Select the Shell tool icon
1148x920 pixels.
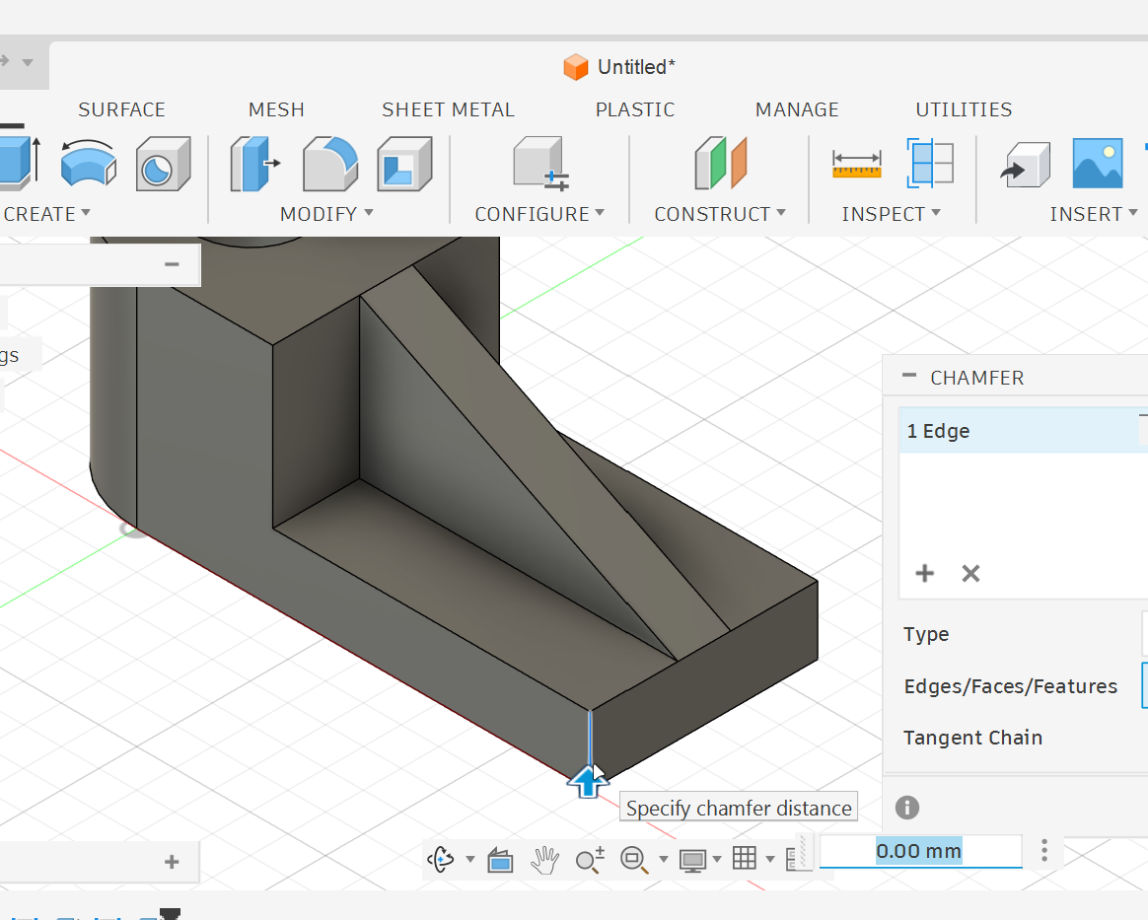click(x=405, y=164)
